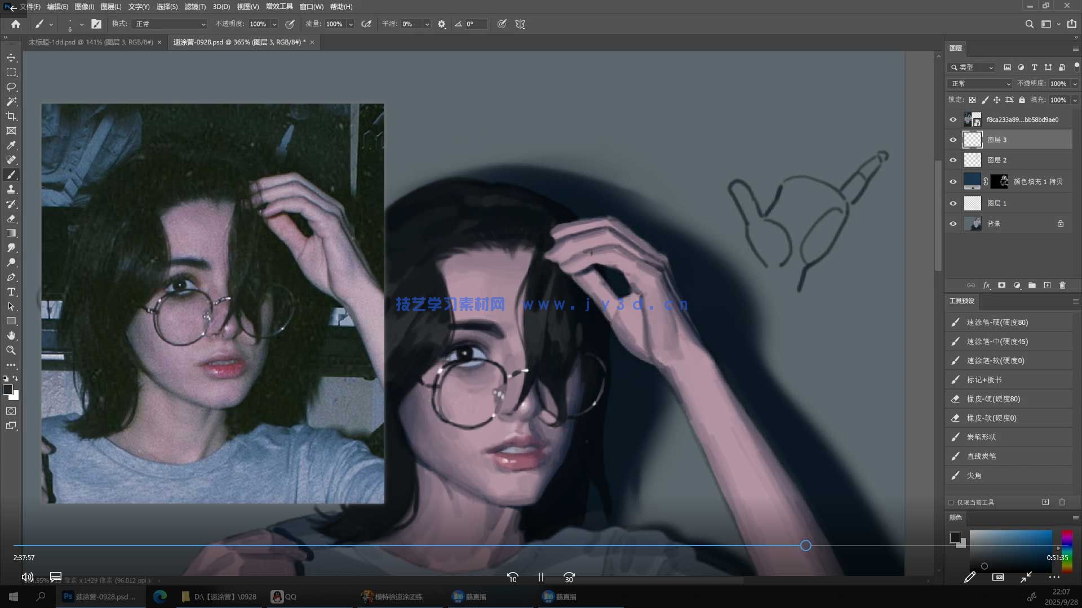The width and height of the screenshot is (1082, 608).
Task: Choose the 速涂笔-硬(硬度80) tool preset
Action: [997, 323]
